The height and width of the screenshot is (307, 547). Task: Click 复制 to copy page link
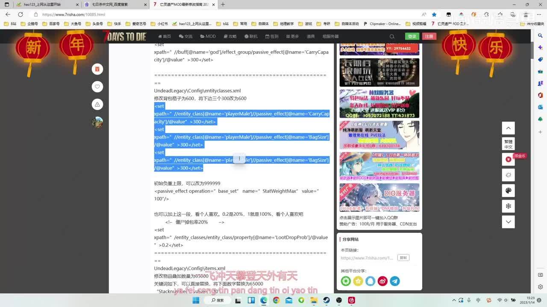pos(403,258)
